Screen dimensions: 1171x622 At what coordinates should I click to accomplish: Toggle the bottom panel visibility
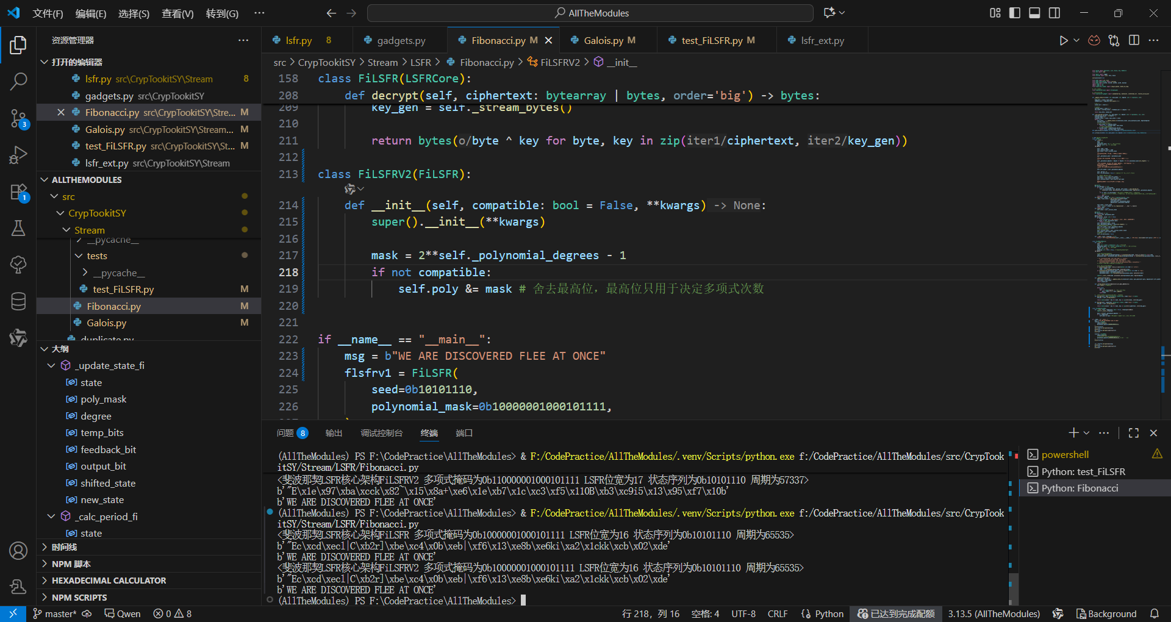[x=1034, y=13]
